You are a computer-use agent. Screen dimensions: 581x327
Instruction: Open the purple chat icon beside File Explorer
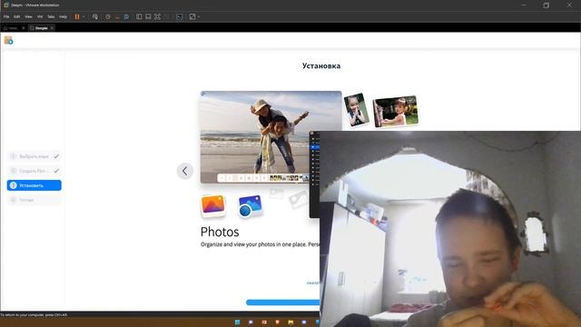(x=304, y=322)
